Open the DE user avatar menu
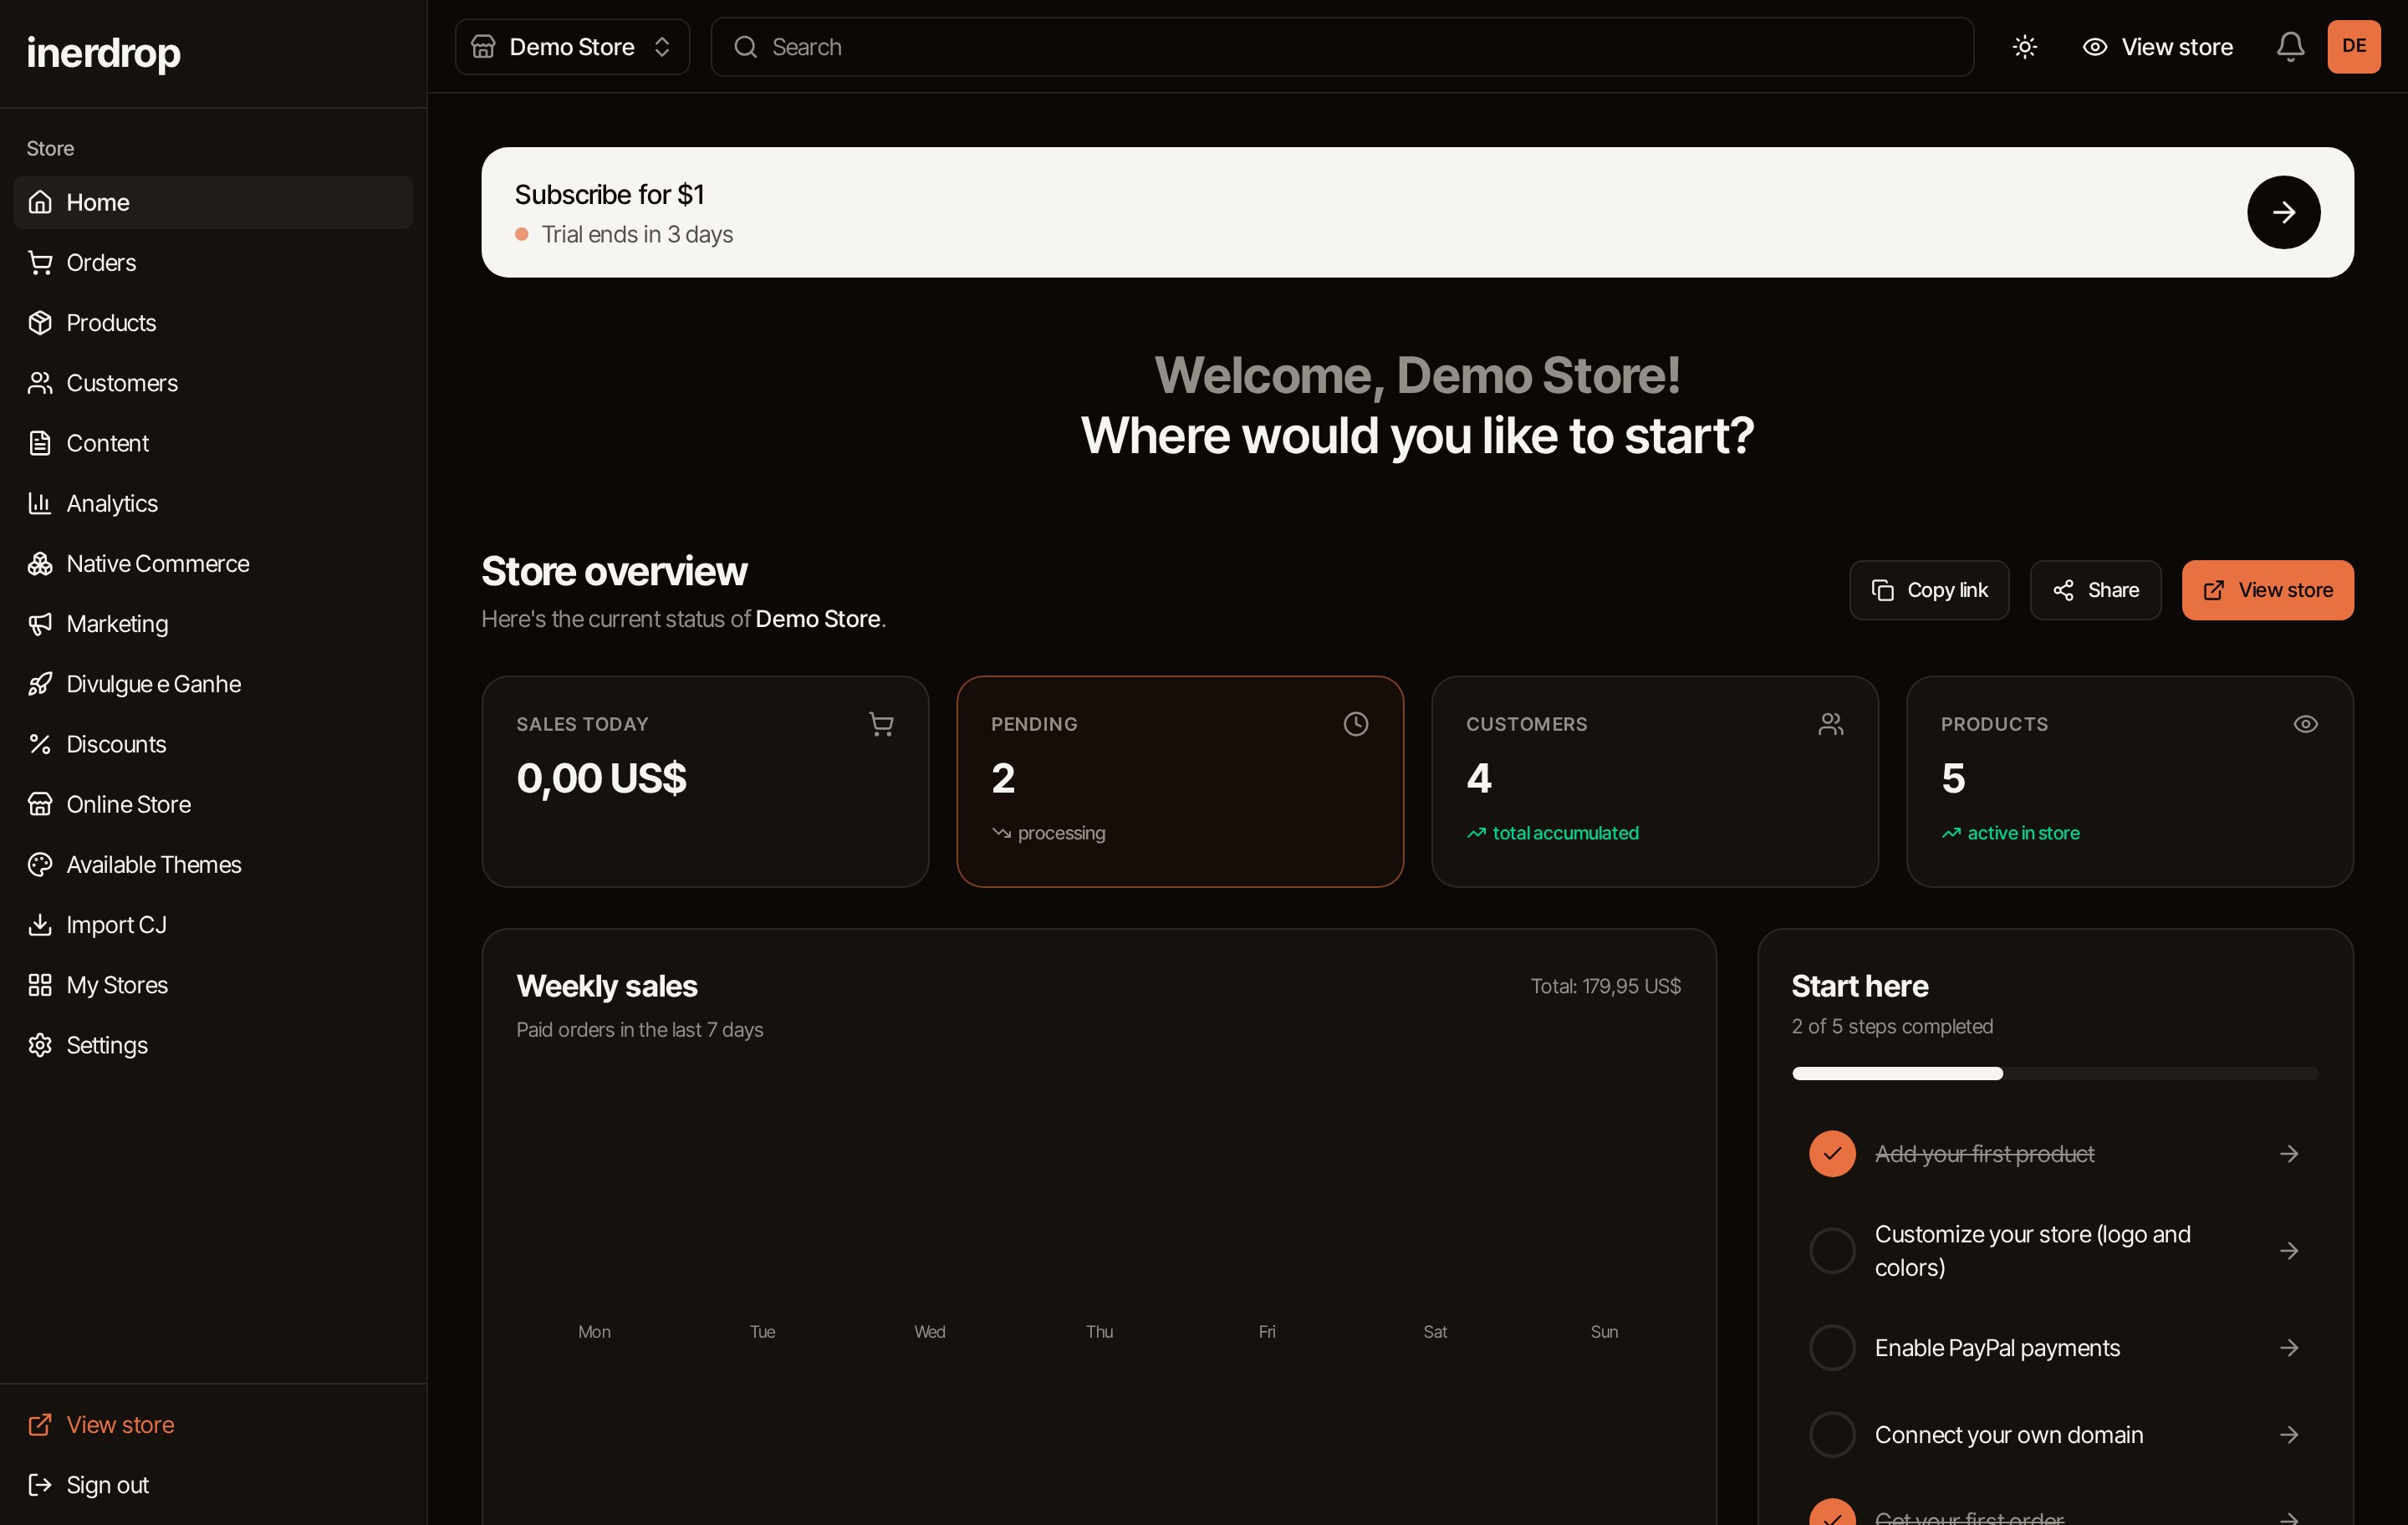2408x1525 pixels. (x=2353, y=46)
